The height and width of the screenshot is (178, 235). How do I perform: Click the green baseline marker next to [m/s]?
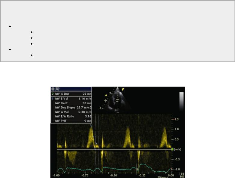point(172,149)
